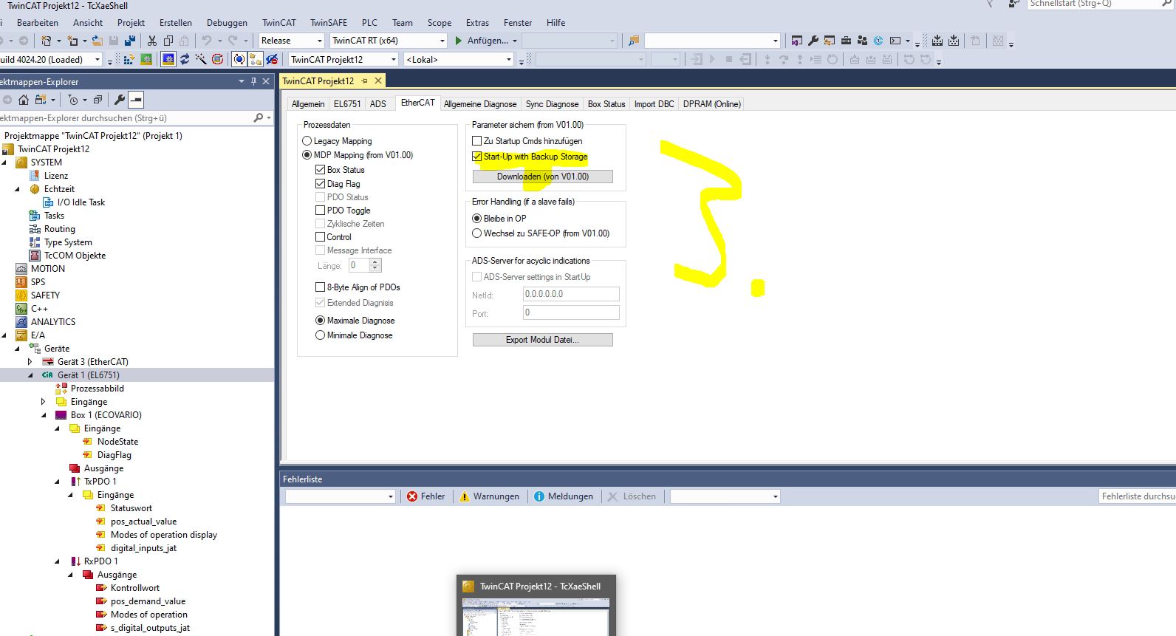This screenshot has width=1176, height=636.
Task: Click the Schnellstart (Strg+Q) search box
Action: [x=1101, y=4]
